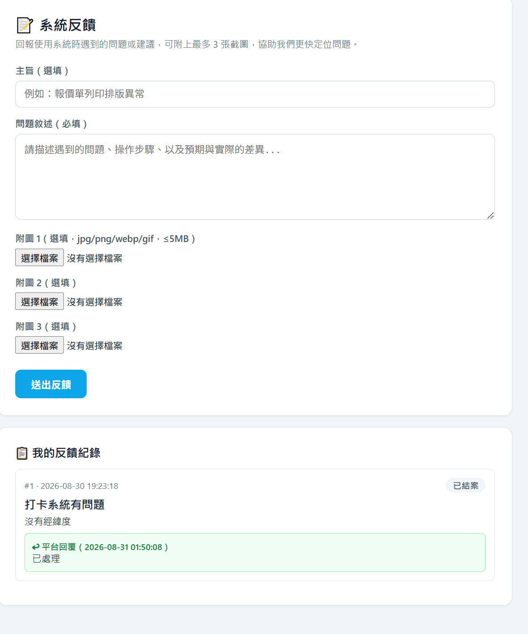The height and width of the screenshot is (634, 528).
Task: Click 沒有選擇檔案 text beside 附圖 2
Action: (x=95, y=302)
